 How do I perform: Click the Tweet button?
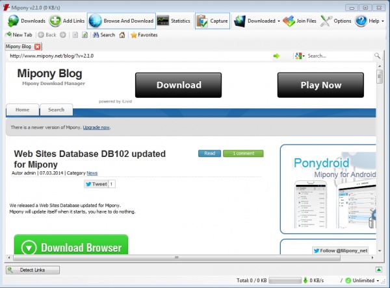tap(96, 184)
